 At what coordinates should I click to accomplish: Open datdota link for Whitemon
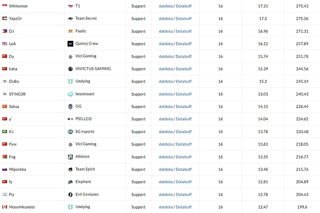tap(165, 6)
